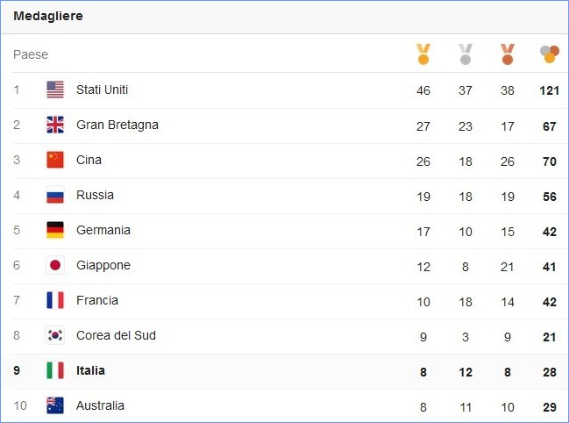
Task: Click the Giappone flag icon
Action: [x=55, y=265]
